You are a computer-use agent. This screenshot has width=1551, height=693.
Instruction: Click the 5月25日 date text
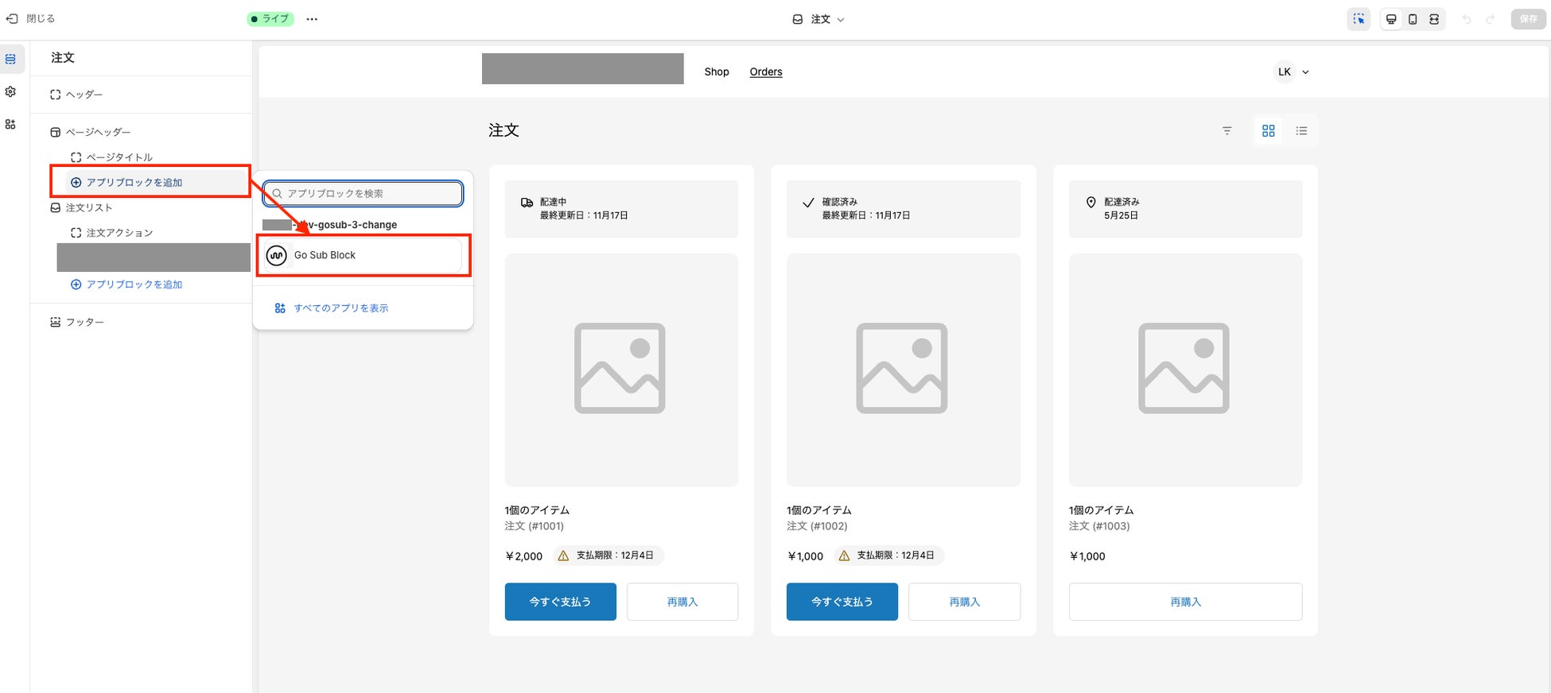tap(1121, 215)
